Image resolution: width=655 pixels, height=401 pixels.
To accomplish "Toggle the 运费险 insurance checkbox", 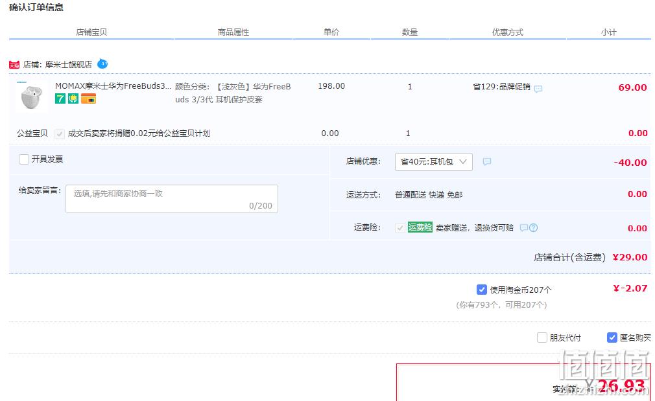I will click(x=399, y=227).
